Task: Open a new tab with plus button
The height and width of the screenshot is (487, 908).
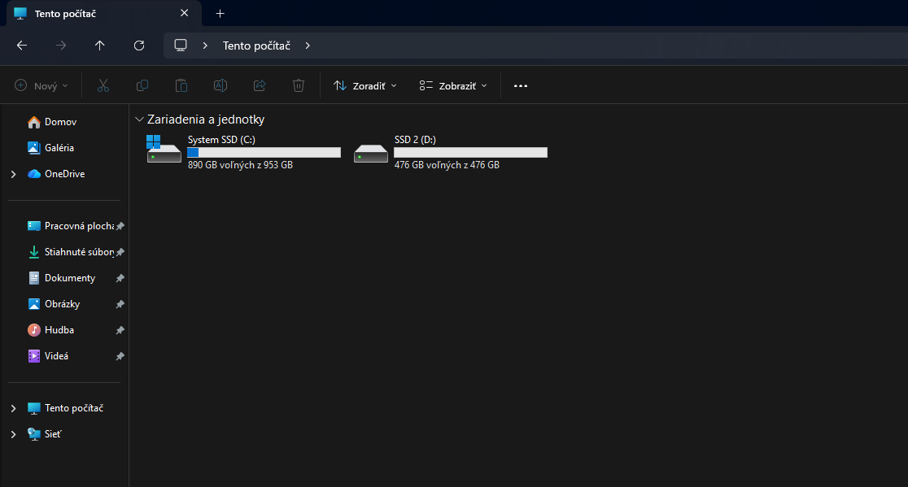Action: (220, 14)
